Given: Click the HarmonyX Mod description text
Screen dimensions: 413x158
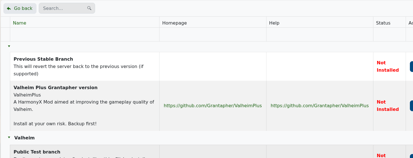Looking at the screenshot, I should (x=84, y=106).
